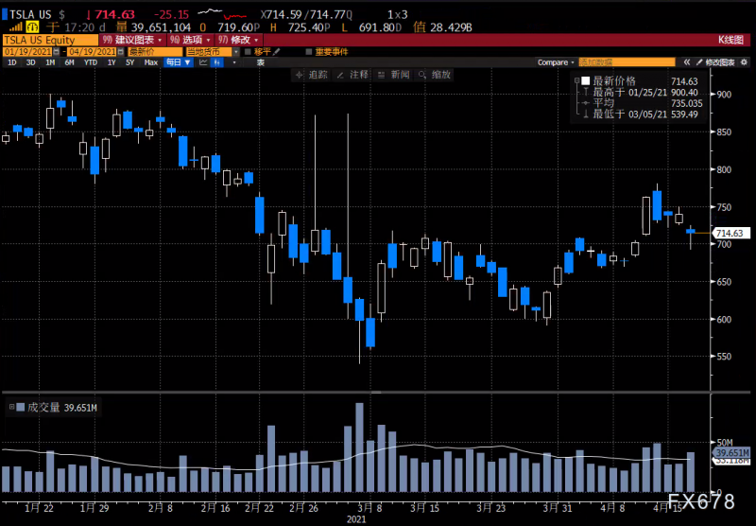This screenshot has height=526, width=756.
Task: Click the 成交量 blue-gray color swatch
Action: pyautogui.click(x=20, y=408)
